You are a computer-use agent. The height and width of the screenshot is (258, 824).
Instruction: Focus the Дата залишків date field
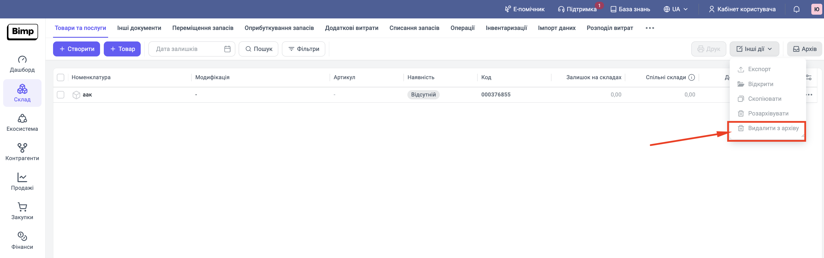[x=192, y=49]
